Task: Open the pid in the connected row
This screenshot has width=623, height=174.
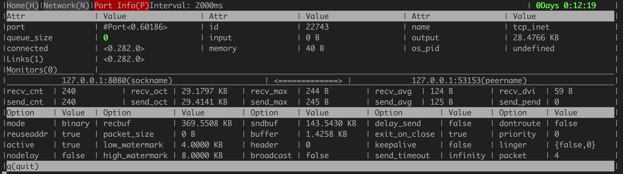Action: click(x=124, y=48)
